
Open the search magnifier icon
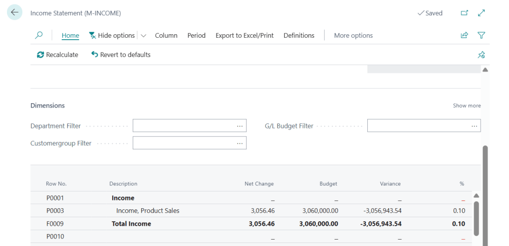point(39,35)
